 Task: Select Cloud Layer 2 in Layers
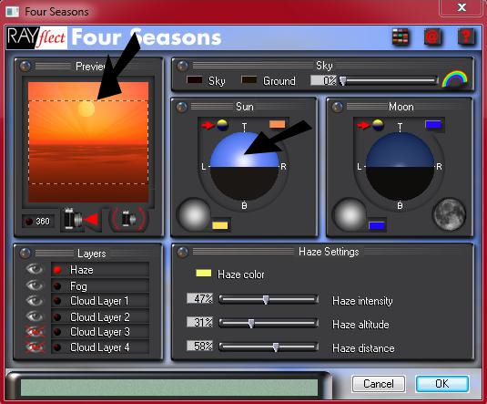100,317
